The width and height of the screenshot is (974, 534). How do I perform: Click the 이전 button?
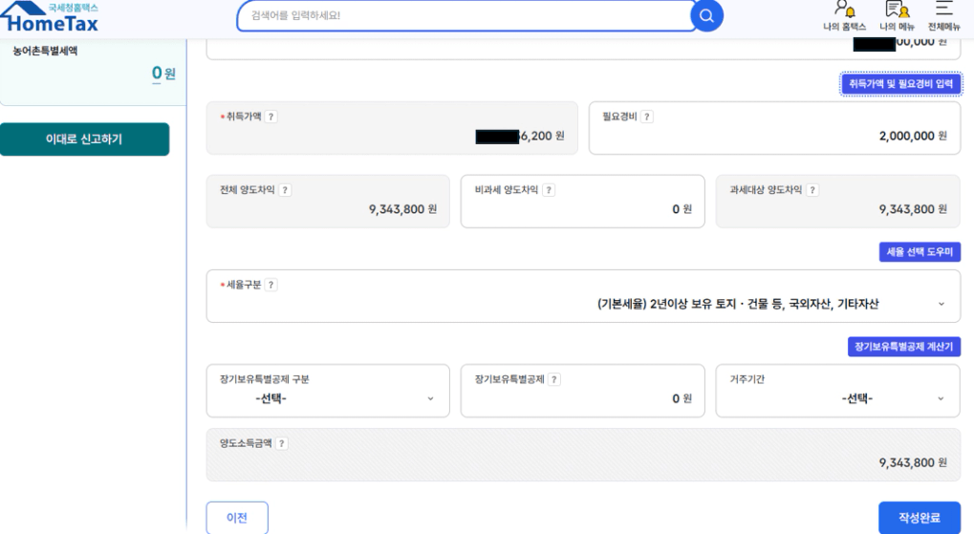237,518
